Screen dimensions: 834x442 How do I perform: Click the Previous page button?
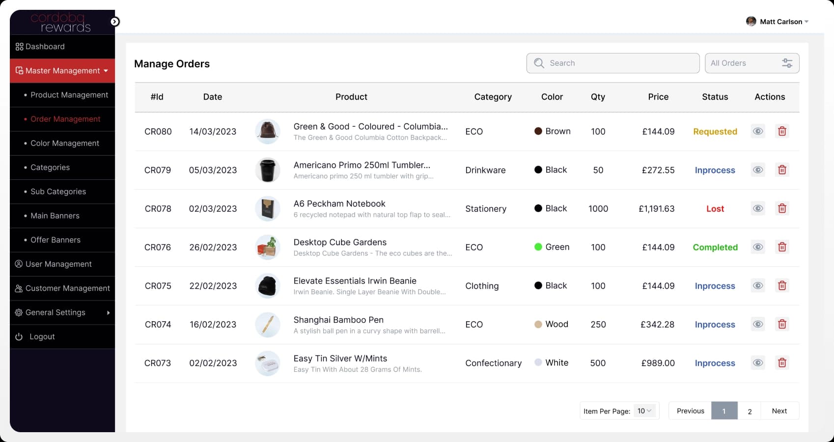(690, 411)
